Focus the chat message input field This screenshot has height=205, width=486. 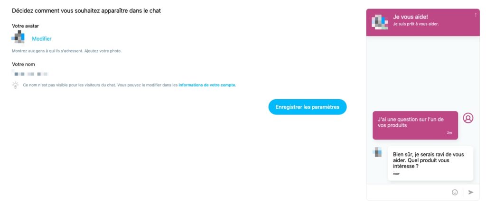pos(408,192)
